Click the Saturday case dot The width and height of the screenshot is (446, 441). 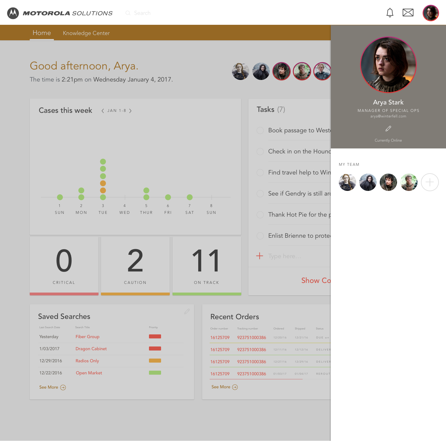point(190,197)
